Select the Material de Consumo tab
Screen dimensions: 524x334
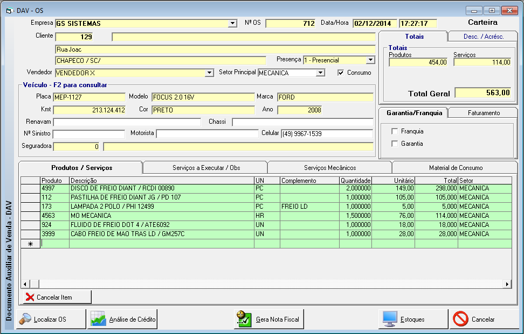pos(455,168)
